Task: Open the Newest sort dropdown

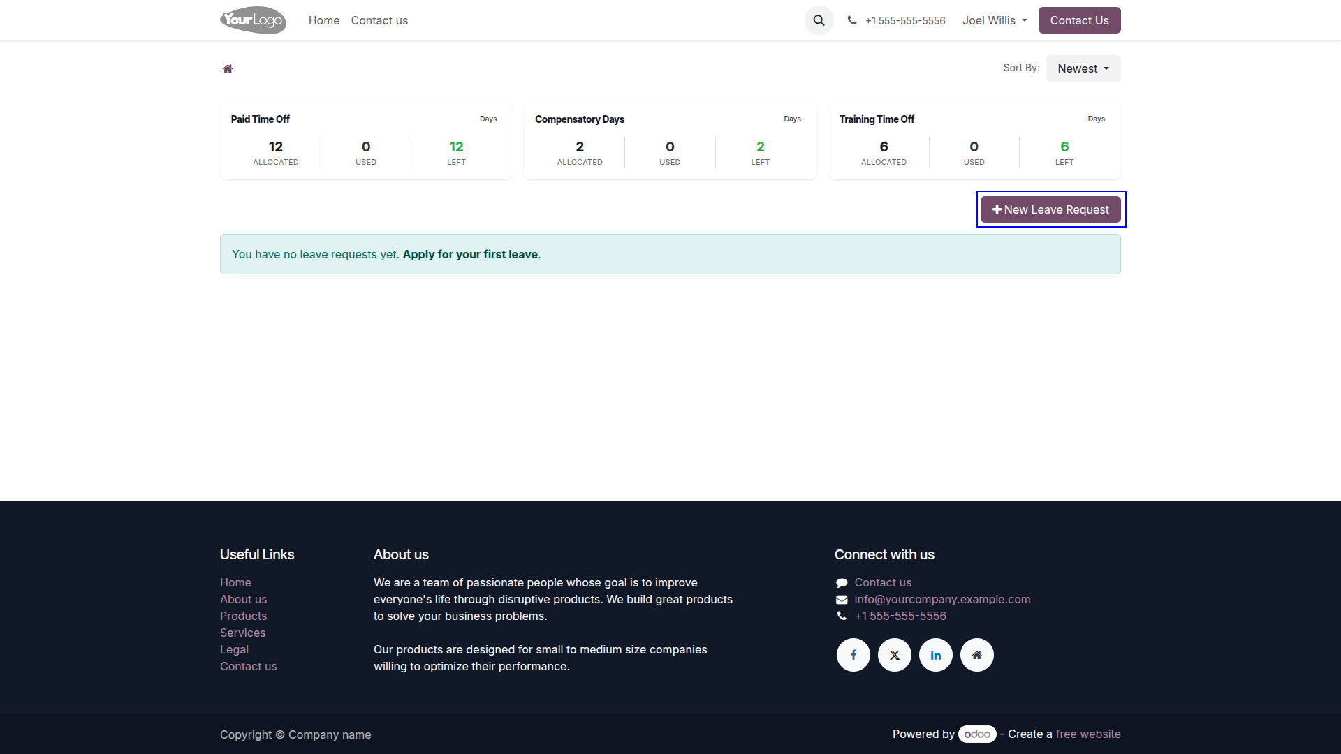Action: coord(1083,68)
